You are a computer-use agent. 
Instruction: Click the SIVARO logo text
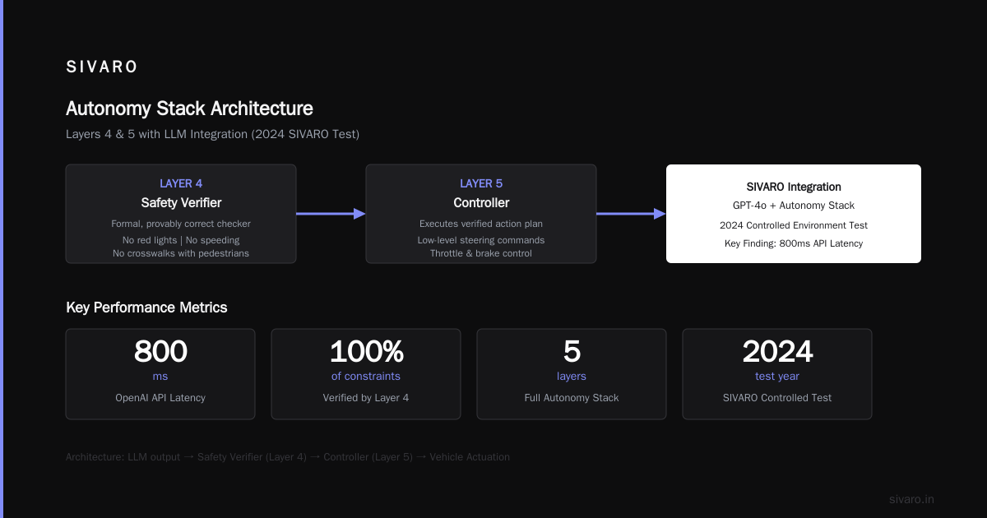102,67
